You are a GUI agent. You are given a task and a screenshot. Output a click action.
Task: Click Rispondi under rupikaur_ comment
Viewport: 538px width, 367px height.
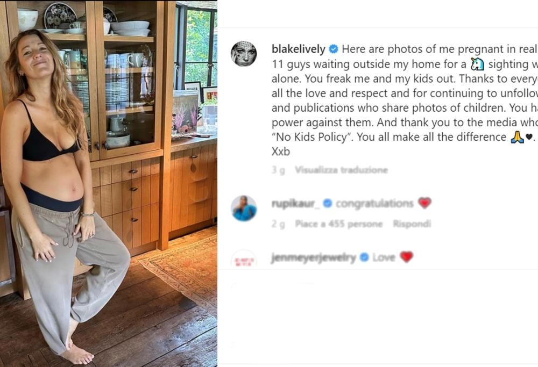(412, 224)
